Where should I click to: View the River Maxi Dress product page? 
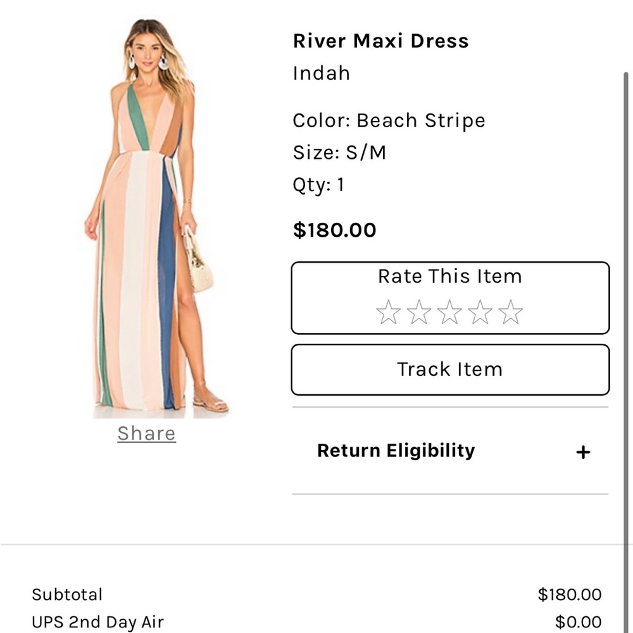tap(381, 41)
